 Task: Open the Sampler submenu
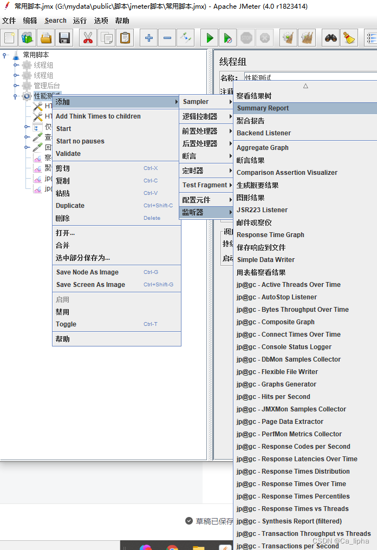206,102
